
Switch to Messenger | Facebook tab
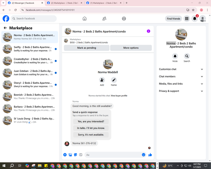tap(25, 3)
